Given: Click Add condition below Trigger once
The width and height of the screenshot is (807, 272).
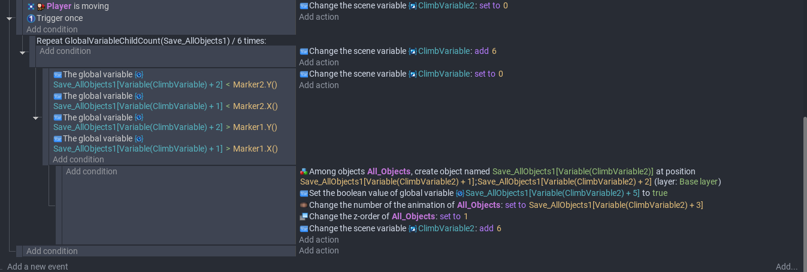Looking at the screenshot, I should pos(52,29).
